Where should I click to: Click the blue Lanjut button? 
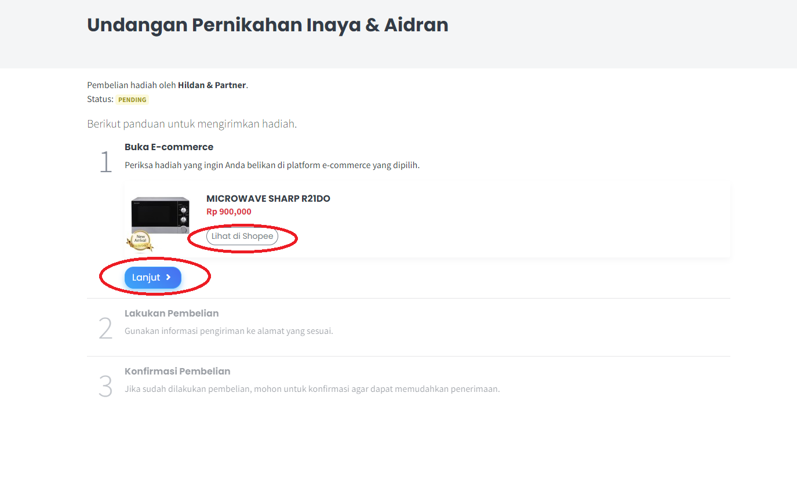[153, 278]
